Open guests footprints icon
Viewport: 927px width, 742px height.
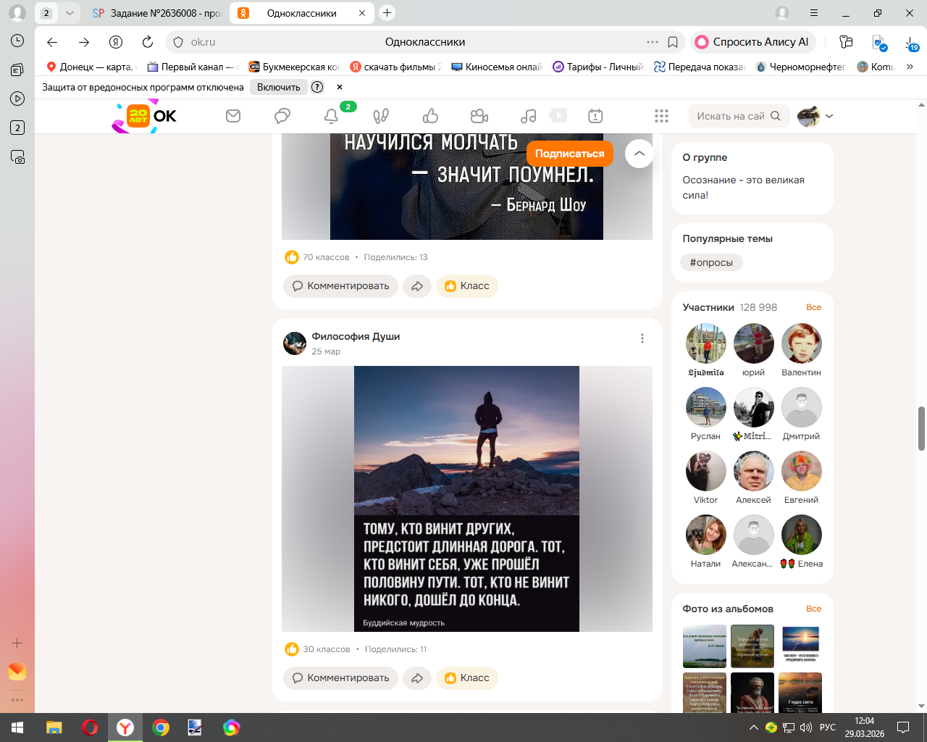coord(381,116)
